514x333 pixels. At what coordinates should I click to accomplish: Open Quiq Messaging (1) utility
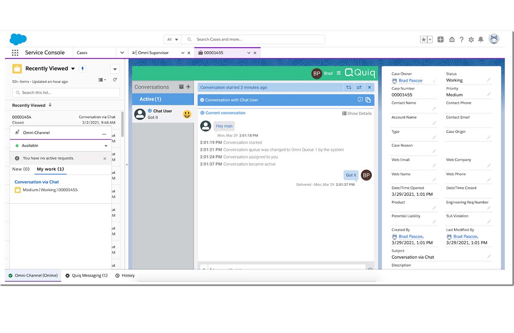coord(86,276)
